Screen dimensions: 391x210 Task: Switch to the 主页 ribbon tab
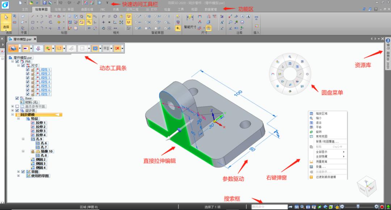pos(24,10)
